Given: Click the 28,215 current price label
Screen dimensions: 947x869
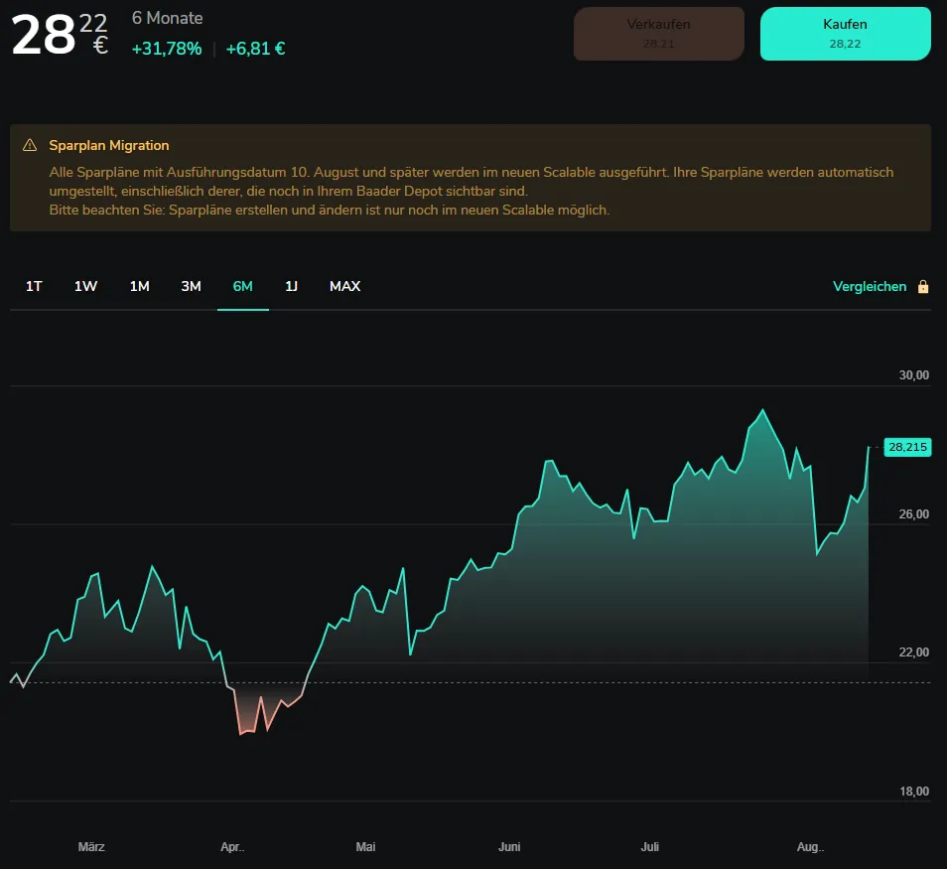Looking at the screenshot, I should coord(907,447).
